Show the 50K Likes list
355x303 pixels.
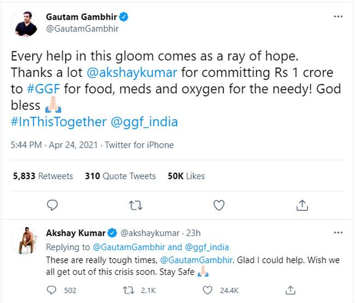(x=187, y=176)
